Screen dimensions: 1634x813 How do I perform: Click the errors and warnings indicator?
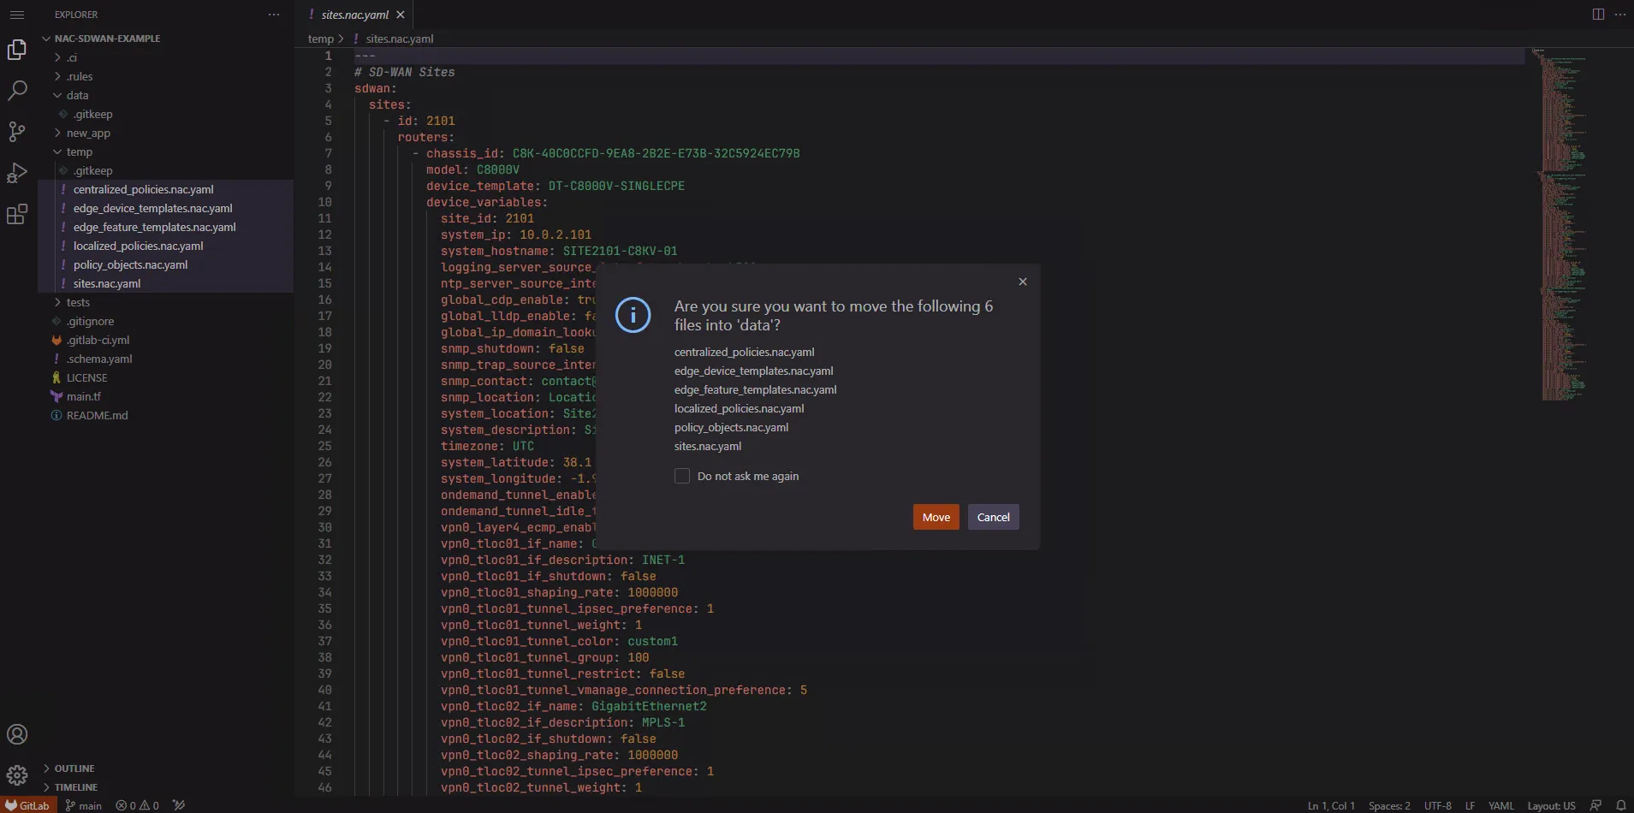[x=136, y=804]
